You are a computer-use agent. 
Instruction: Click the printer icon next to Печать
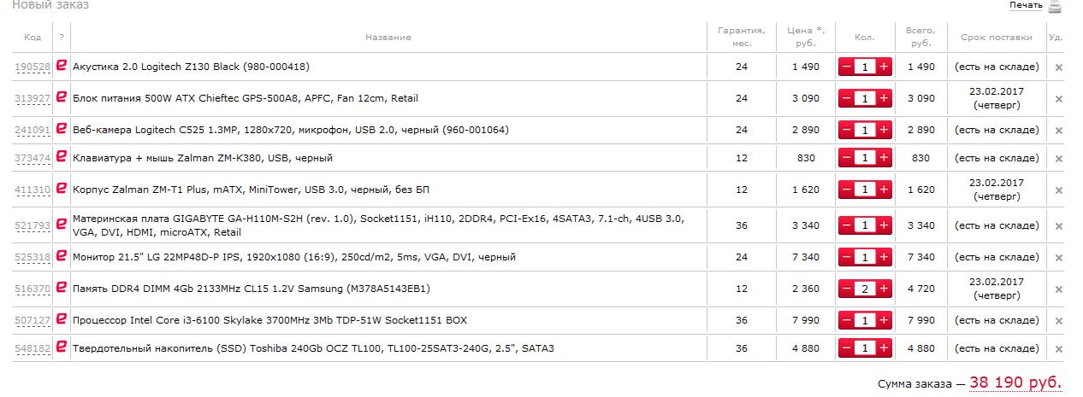pos(1055,6)
